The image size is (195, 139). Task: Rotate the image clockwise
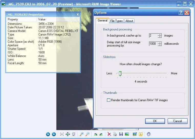(95, 134)
